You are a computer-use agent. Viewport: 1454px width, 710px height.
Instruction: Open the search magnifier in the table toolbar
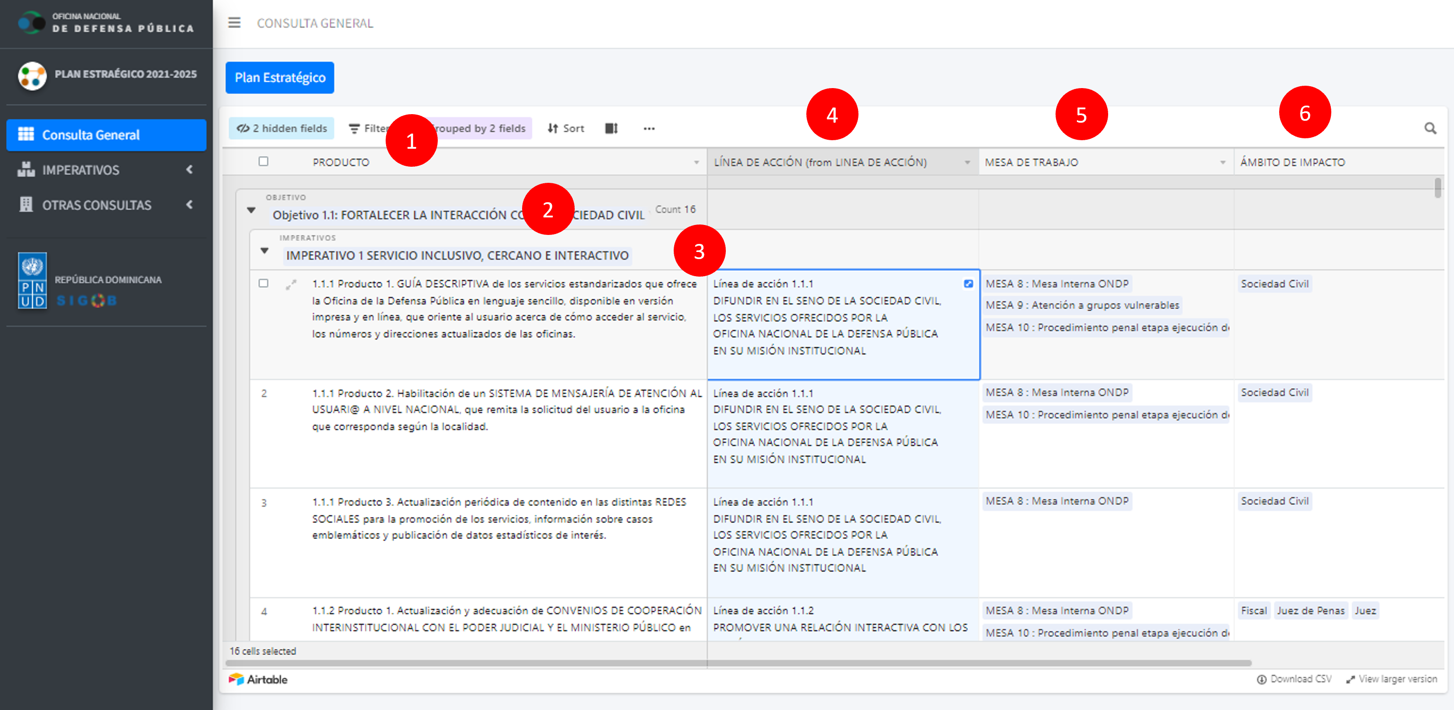point(1430,128)
